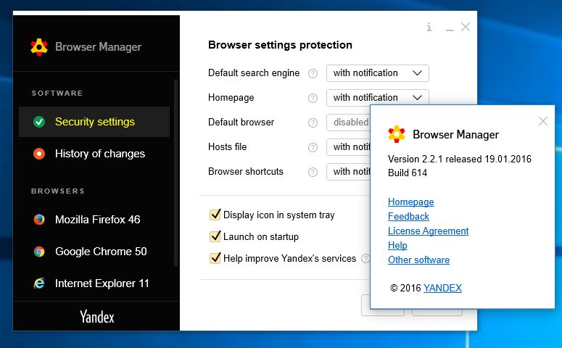Click the orange History of changes icon

[39, 154]
